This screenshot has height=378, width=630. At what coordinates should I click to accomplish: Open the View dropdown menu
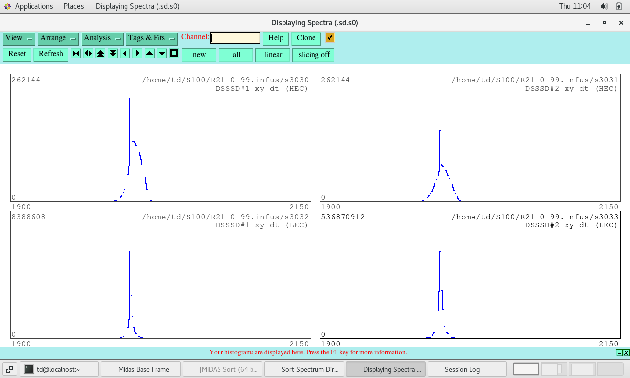19,38
